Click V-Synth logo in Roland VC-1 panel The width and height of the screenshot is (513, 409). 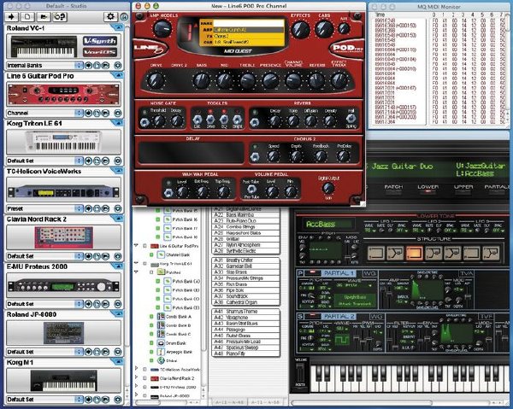click(x=100, y=41)
